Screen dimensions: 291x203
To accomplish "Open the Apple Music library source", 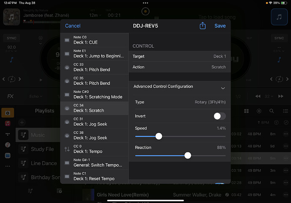I will (x=8, y=123).
